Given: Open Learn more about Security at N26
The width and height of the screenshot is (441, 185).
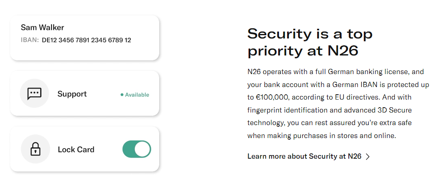Looking at the screenshot, I should tap(309, 156).
